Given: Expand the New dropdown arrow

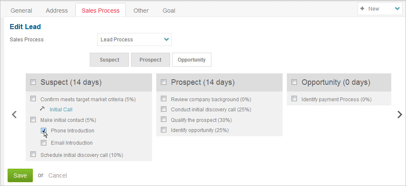Looking at the screenshot, I should click(397, 9).
